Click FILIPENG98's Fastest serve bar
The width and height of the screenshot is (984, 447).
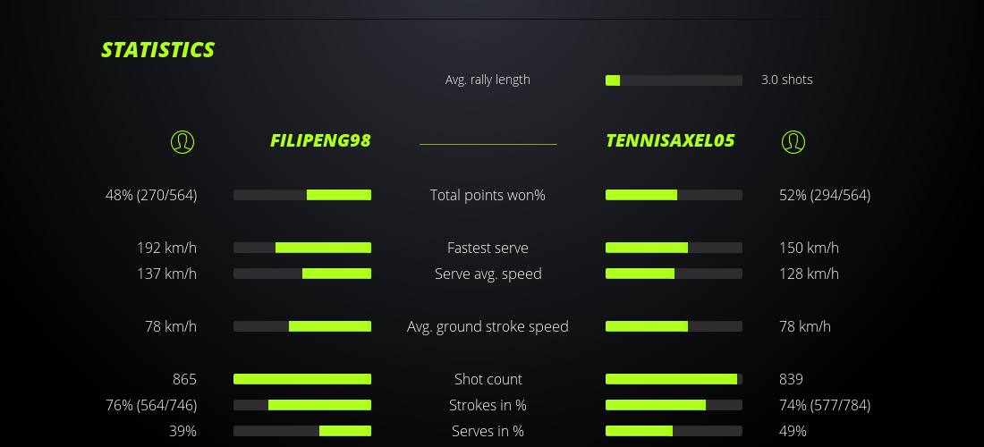(x=302, y=248)
